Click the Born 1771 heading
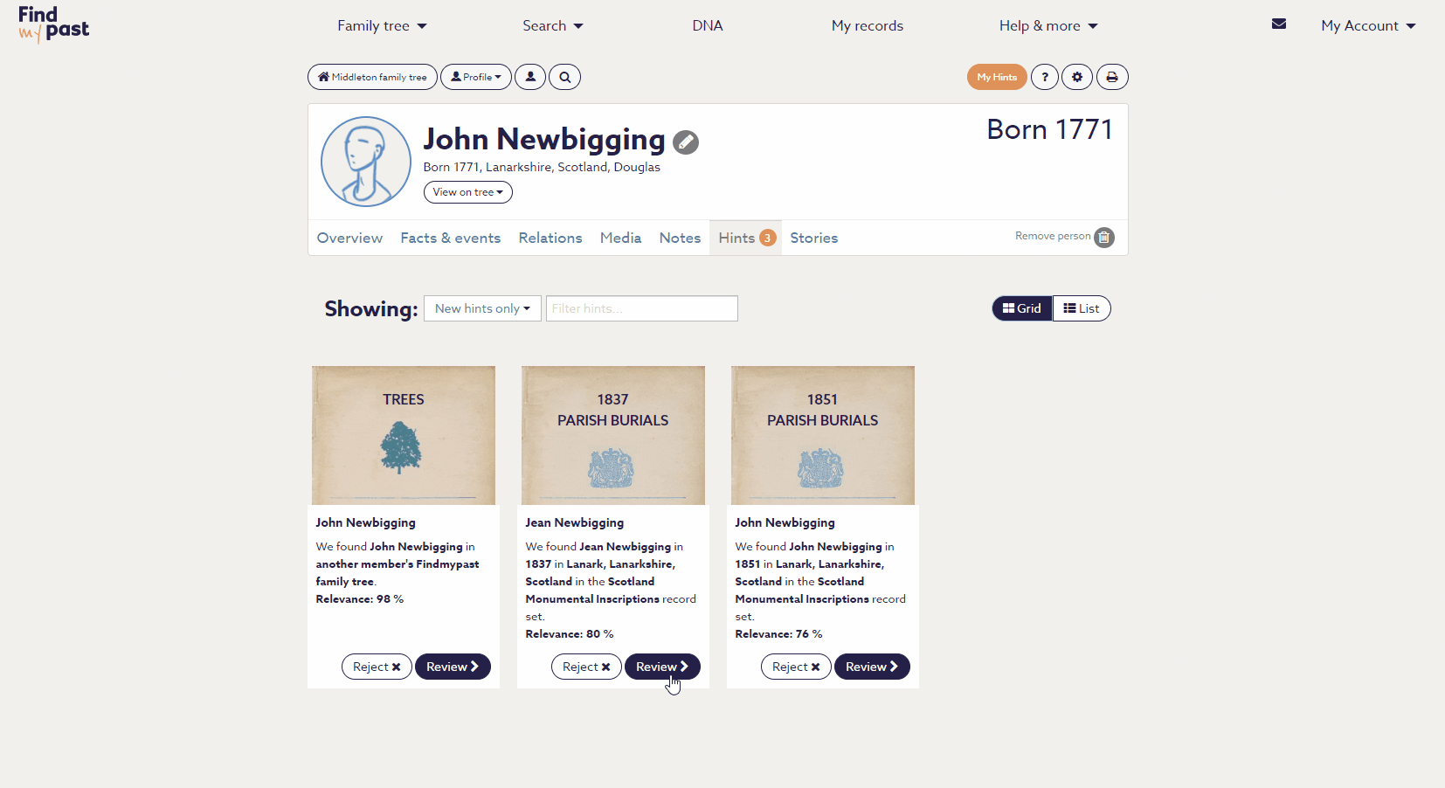1445x788 pixels. (1050, 129)
